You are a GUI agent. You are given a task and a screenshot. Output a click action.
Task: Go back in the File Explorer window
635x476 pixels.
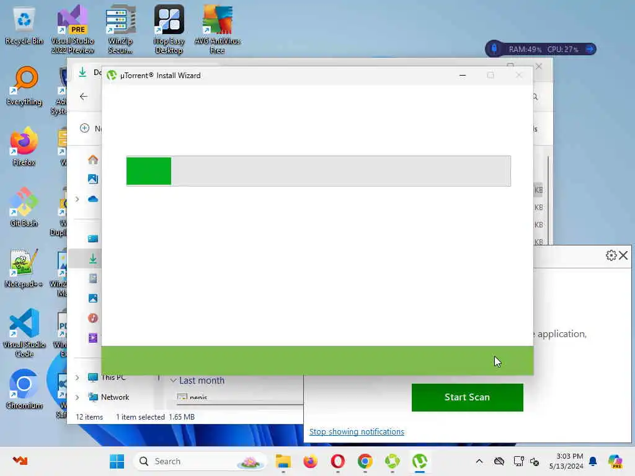coord(84,96)
